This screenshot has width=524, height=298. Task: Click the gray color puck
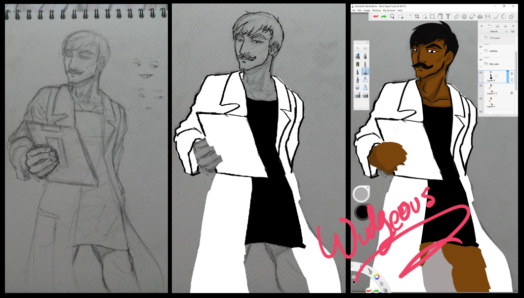(x=361, y=194)
